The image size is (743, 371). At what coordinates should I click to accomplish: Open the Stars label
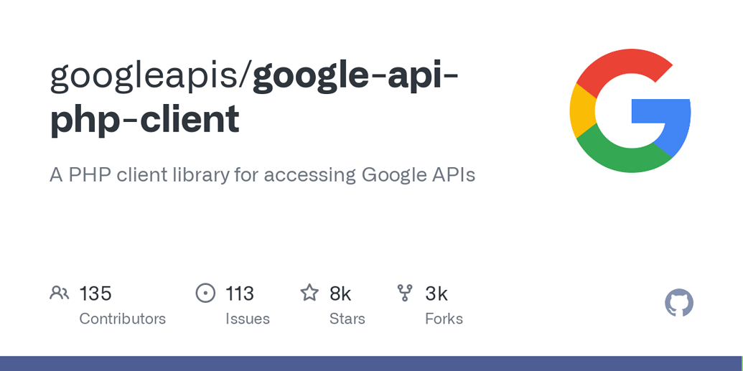(x=347, y=319)
